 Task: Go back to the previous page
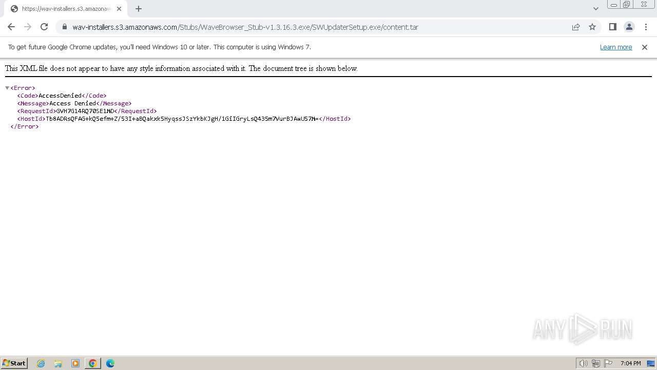[11, 27]
